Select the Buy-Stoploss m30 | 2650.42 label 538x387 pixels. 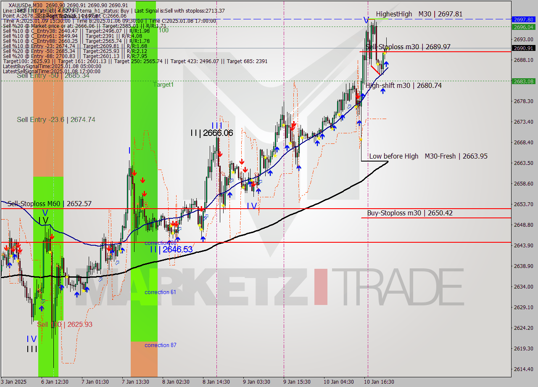click(x=410, y=213)
